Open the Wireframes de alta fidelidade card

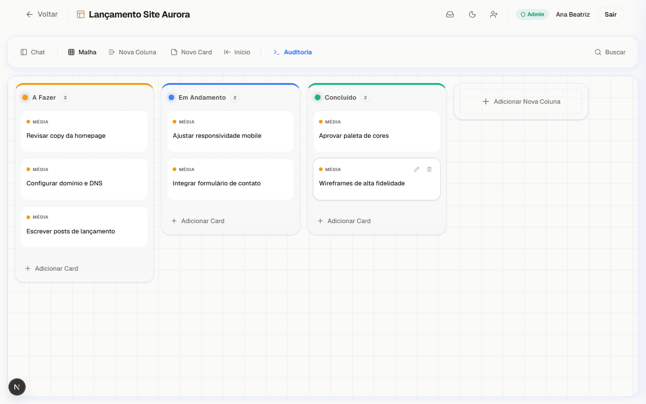click(x=377, y=179)
